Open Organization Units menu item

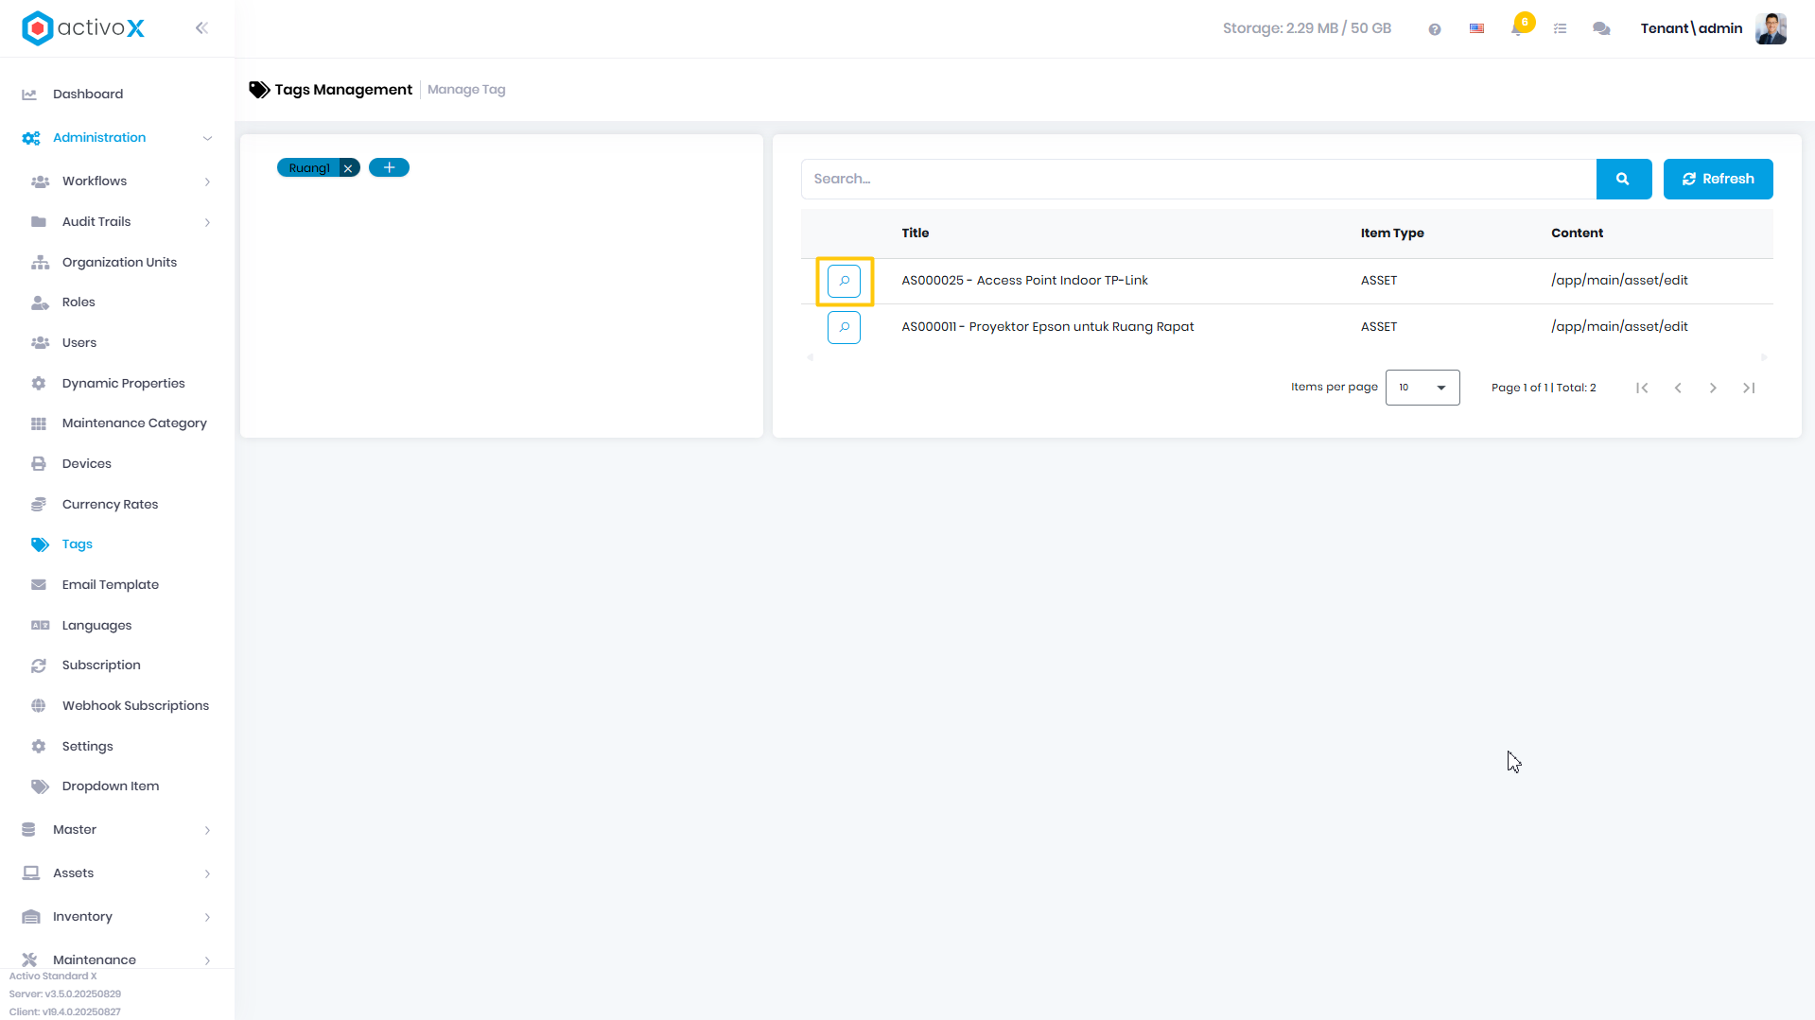click(x=119, y=263)
